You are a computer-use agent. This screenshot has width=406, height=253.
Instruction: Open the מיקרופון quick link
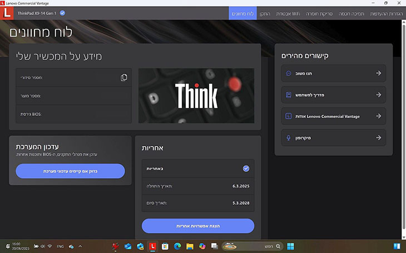pyautogui.click(x=334, y=138)
